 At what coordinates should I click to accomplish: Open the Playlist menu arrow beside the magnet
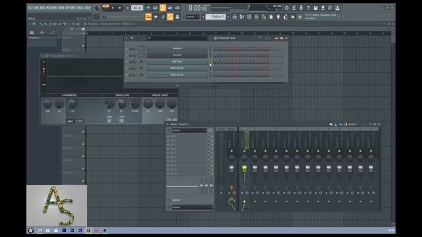point(29,24)
